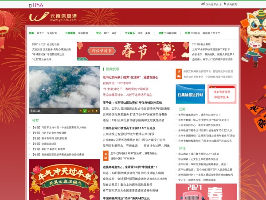
Task: Open the aerial clouds carousel photo
Action: (64, 87)
